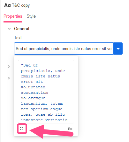Click the 'Text' property label
This screenshot has height=142, width=129.
point(18,38)
